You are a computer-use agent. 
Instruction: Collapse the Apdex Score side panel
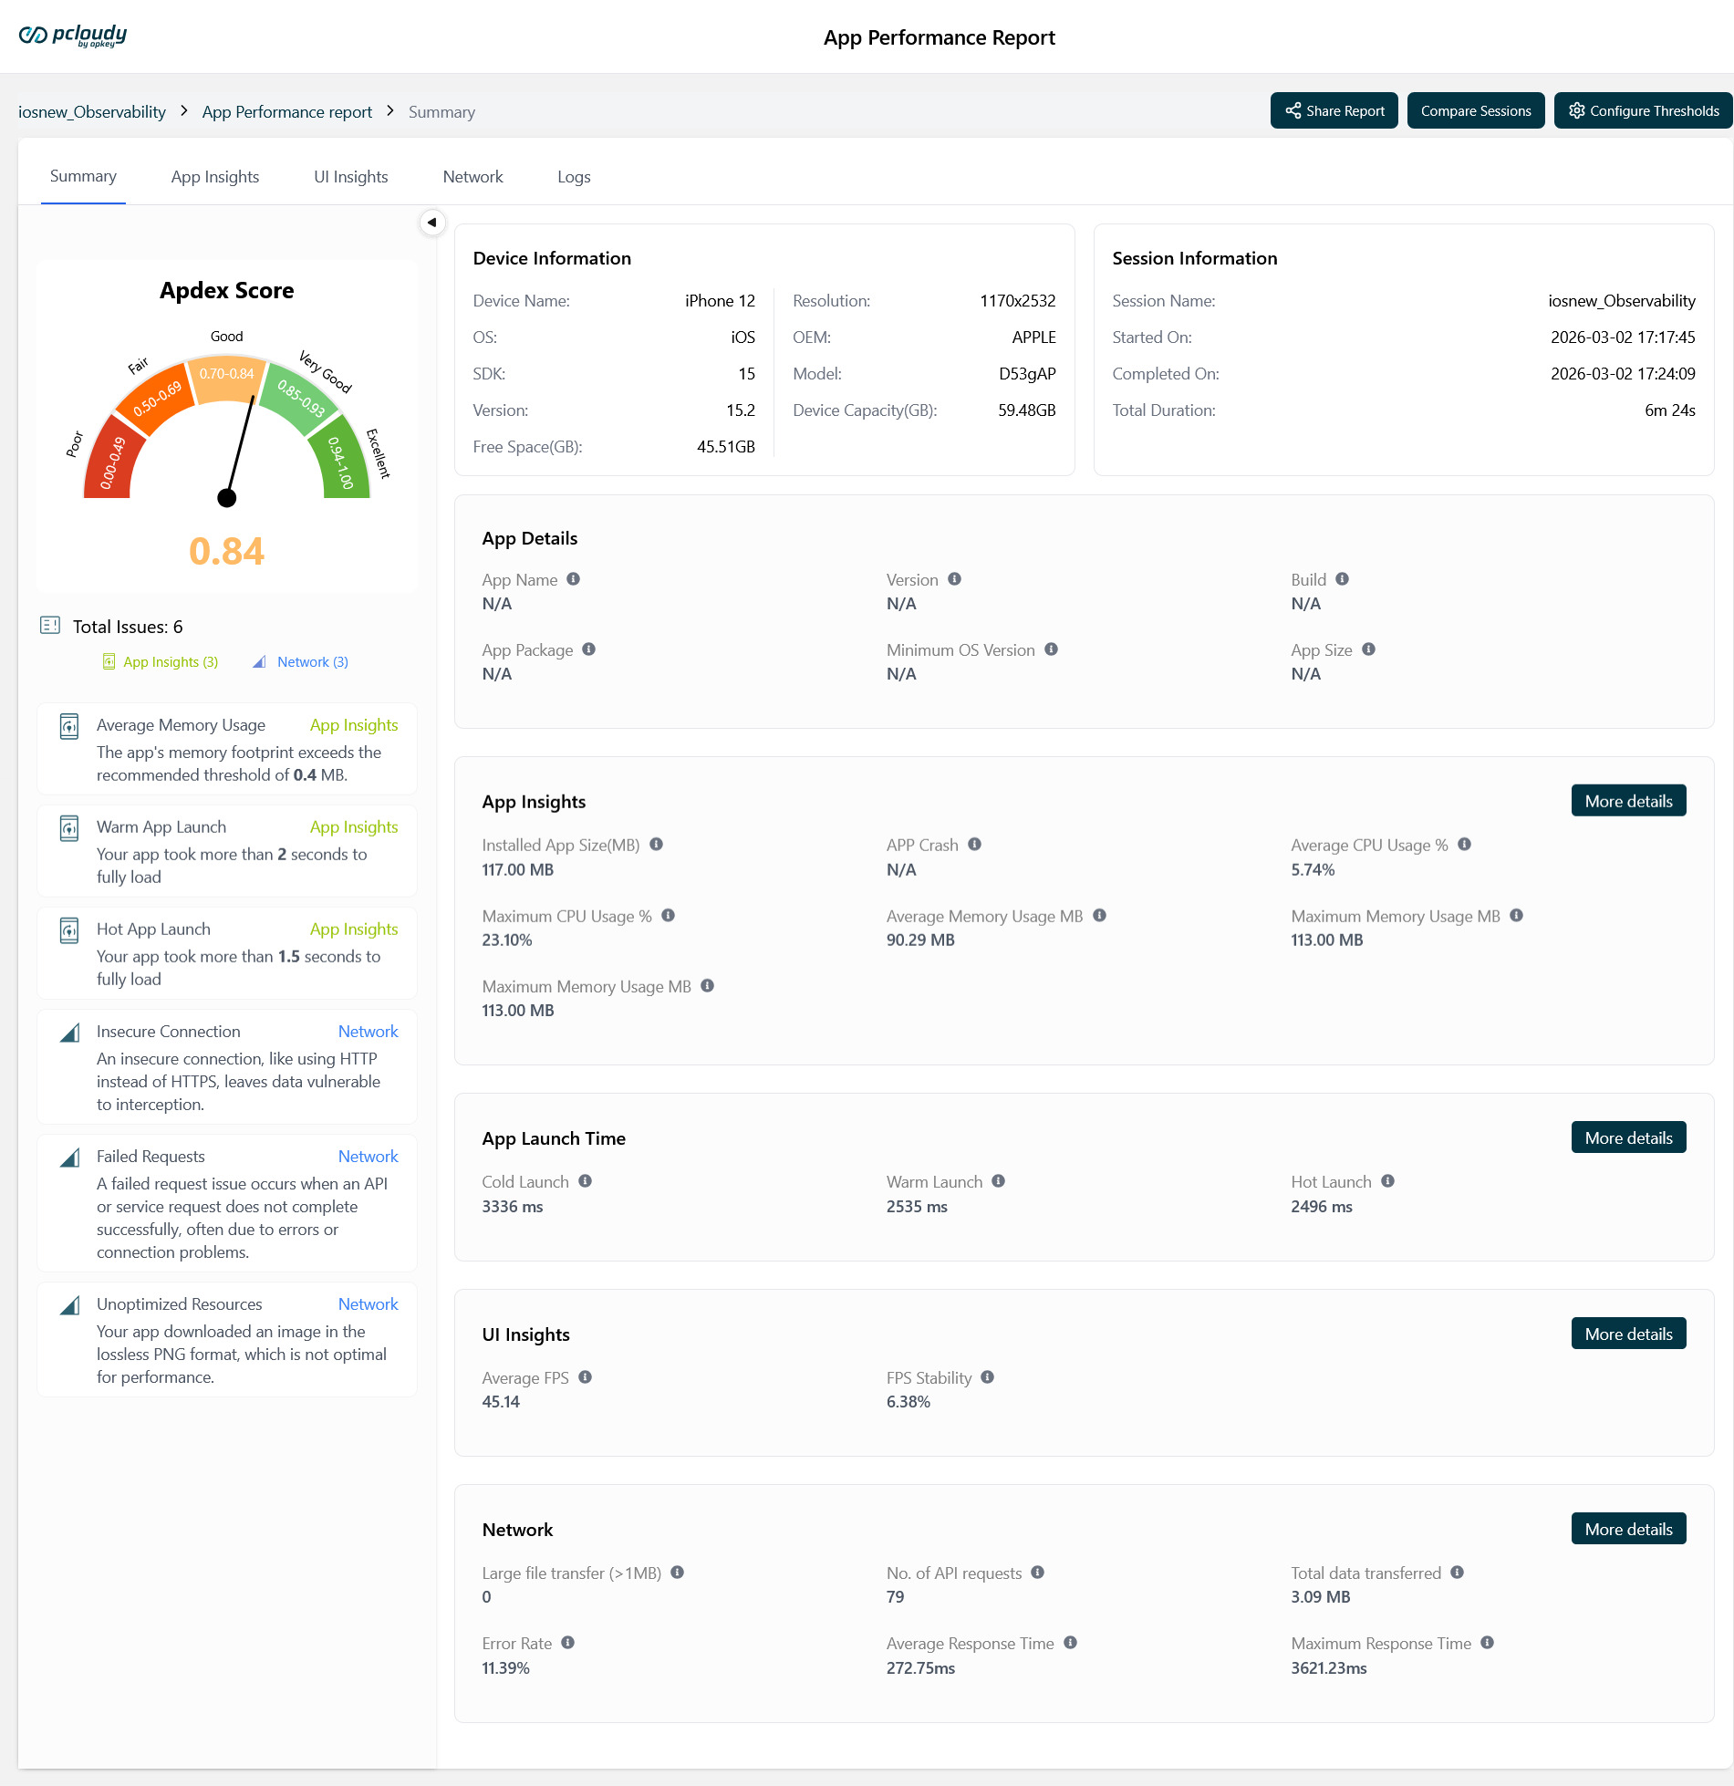point(432,222)
